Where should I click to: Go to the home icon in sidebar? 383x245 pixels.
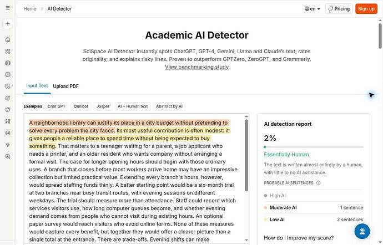[x=8, y=39]
